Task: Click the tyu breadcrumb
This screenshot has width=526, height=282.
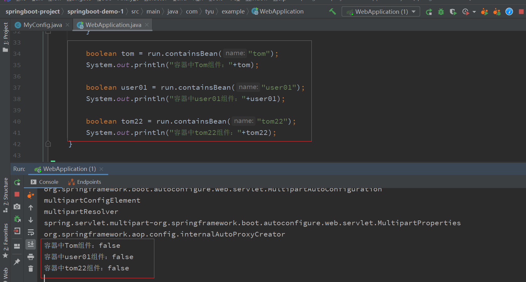Action: 210,12
